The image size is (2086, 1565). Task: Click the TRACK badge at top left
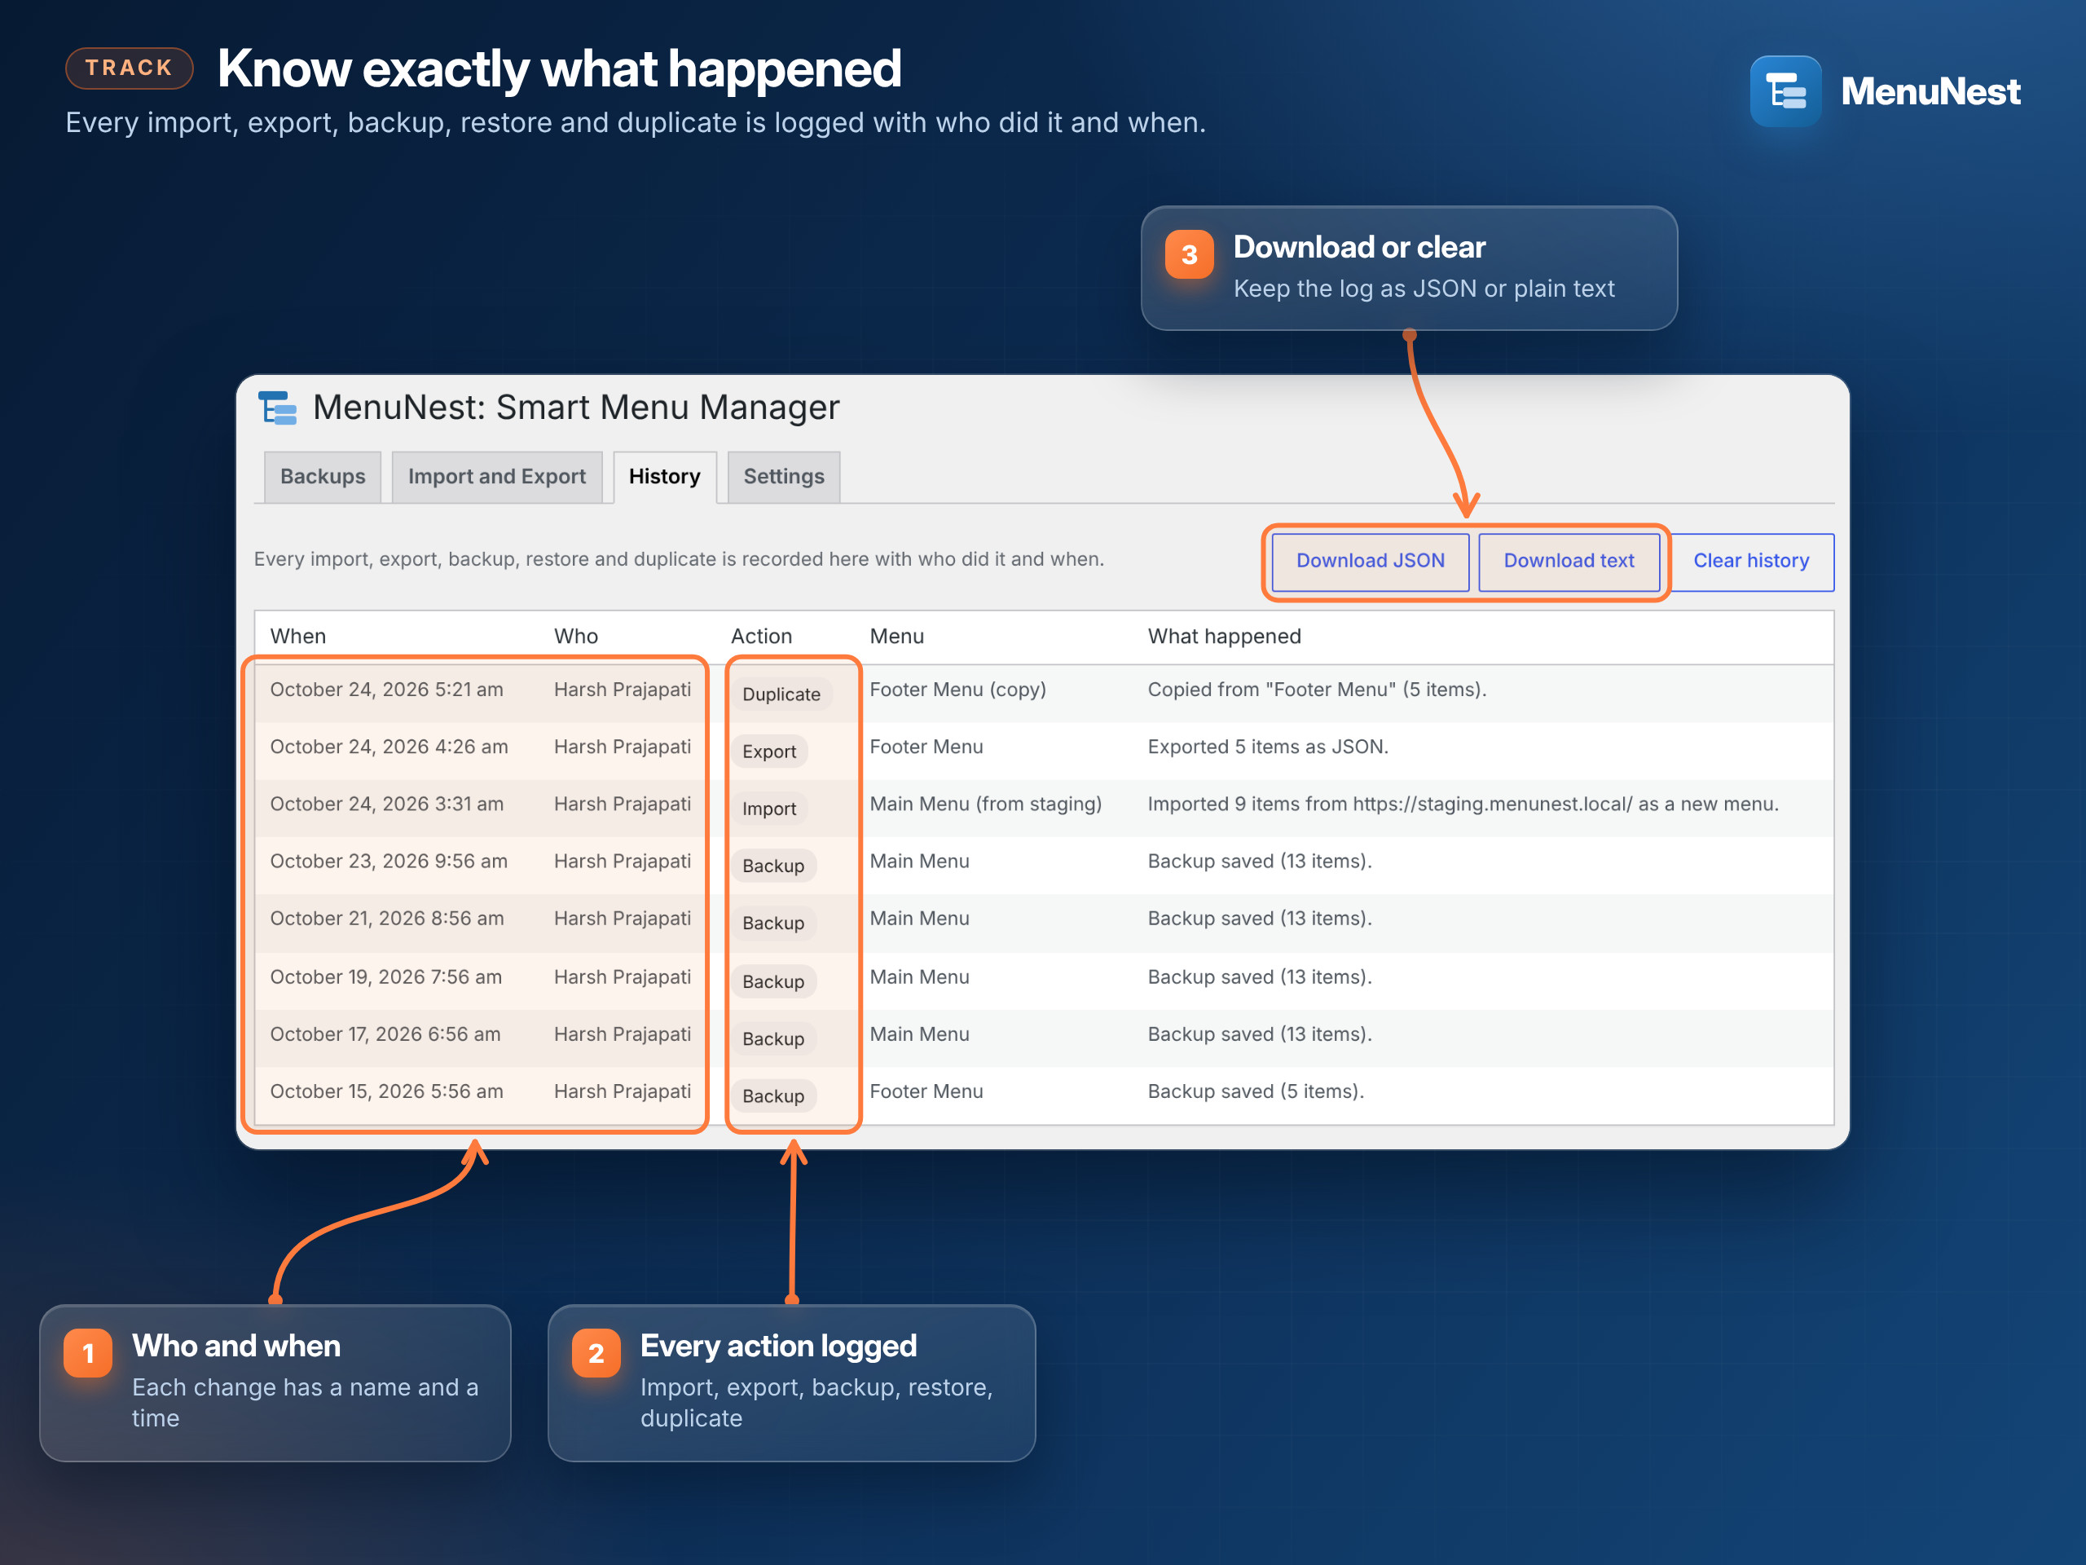coord(130,68)
